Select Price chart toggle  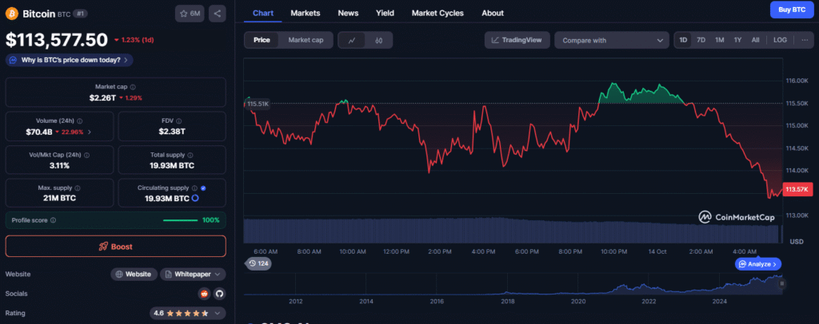click(x=262, y=40)
